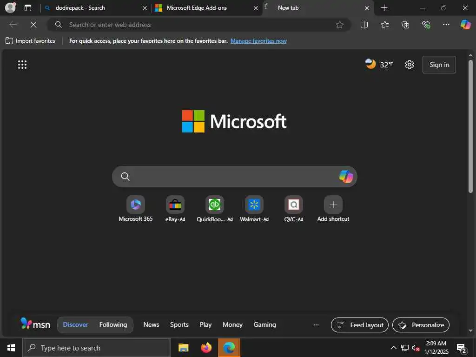Screen dimensions: 476x357
Task: Open Walmart ad shortcut
Action: (254, 209)
